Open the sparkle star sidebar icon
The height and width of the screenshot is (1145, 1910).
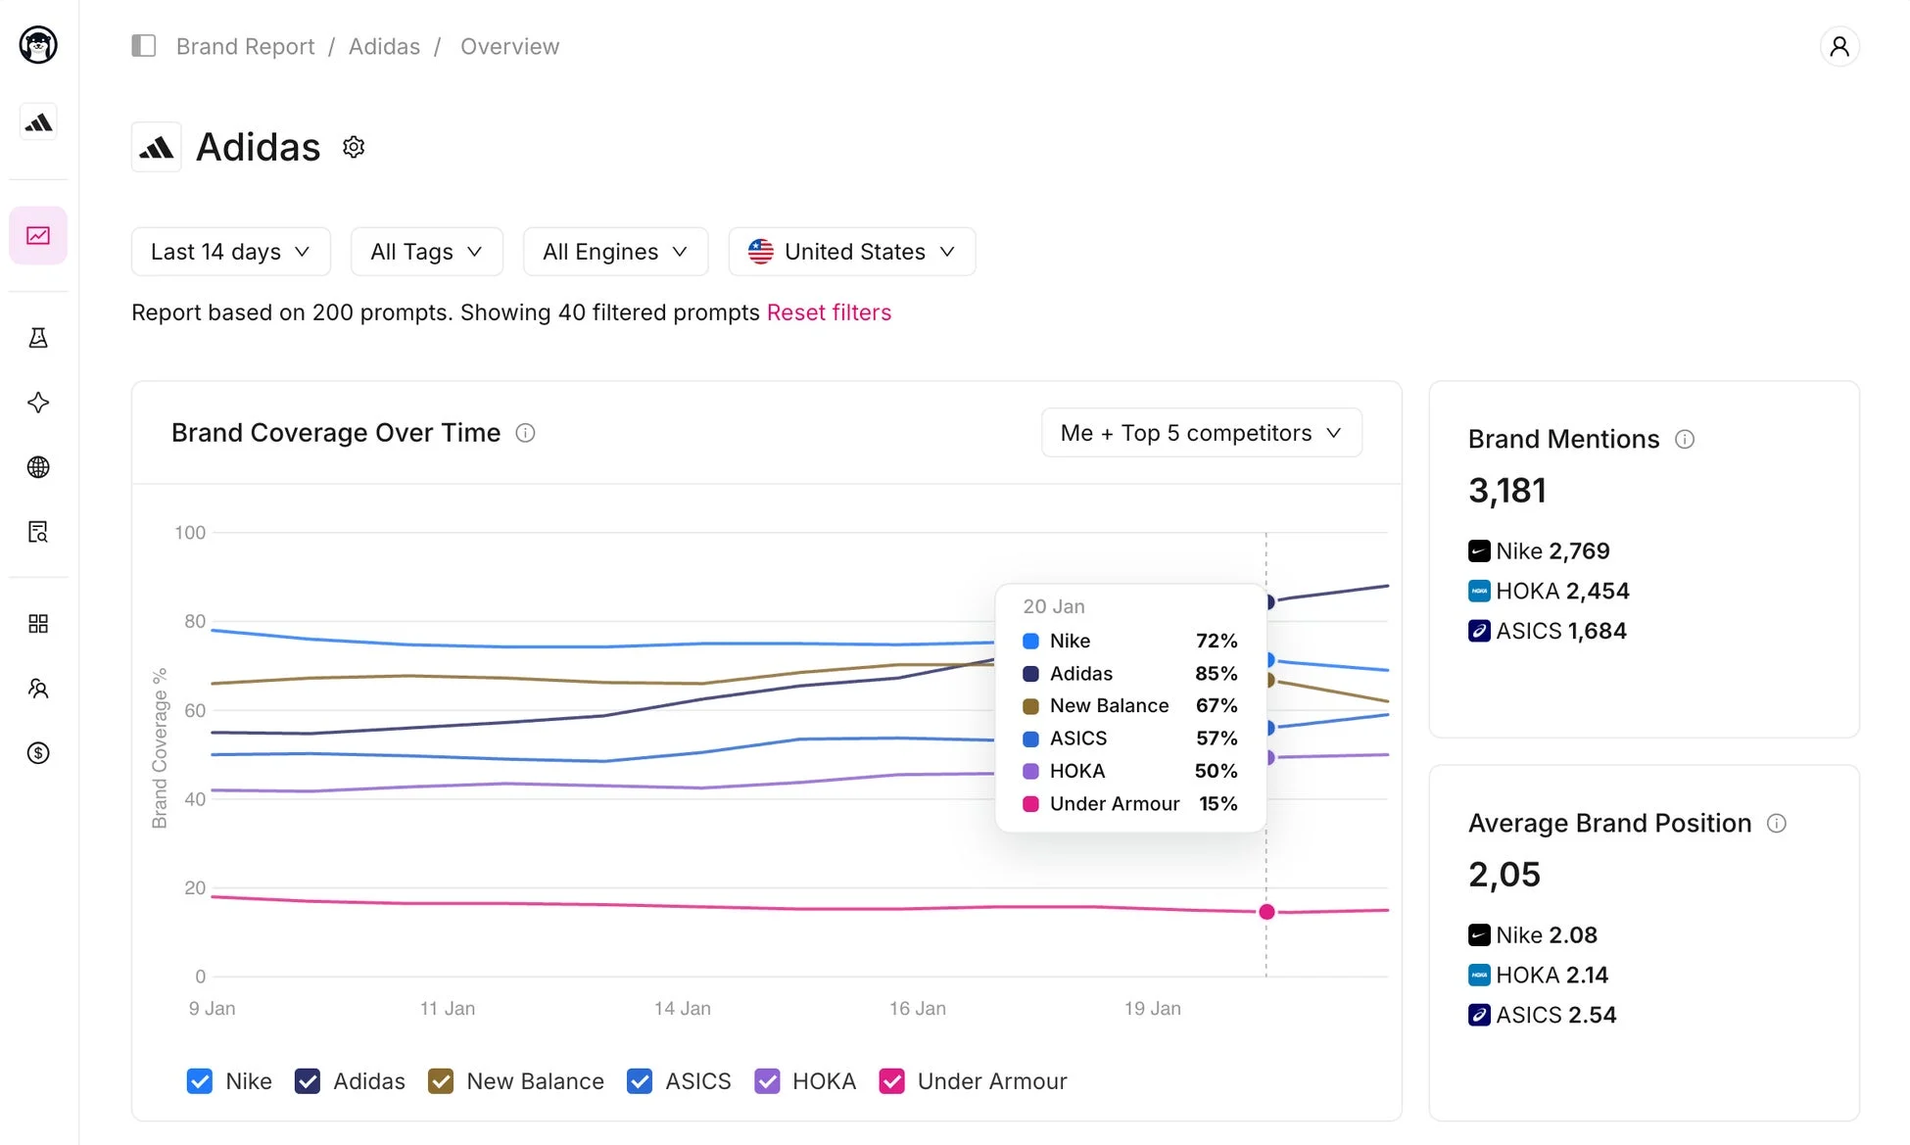[38, 403]
